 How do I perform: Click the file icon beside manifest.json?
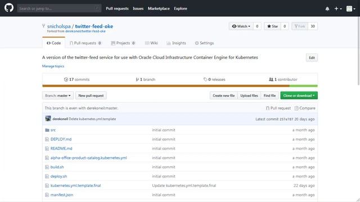[47, 195]
